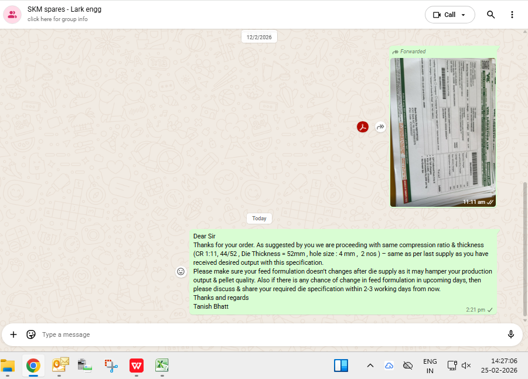Open the sticker and emoji picker
The height and width of the screenshot is (379, 528).
31,334
